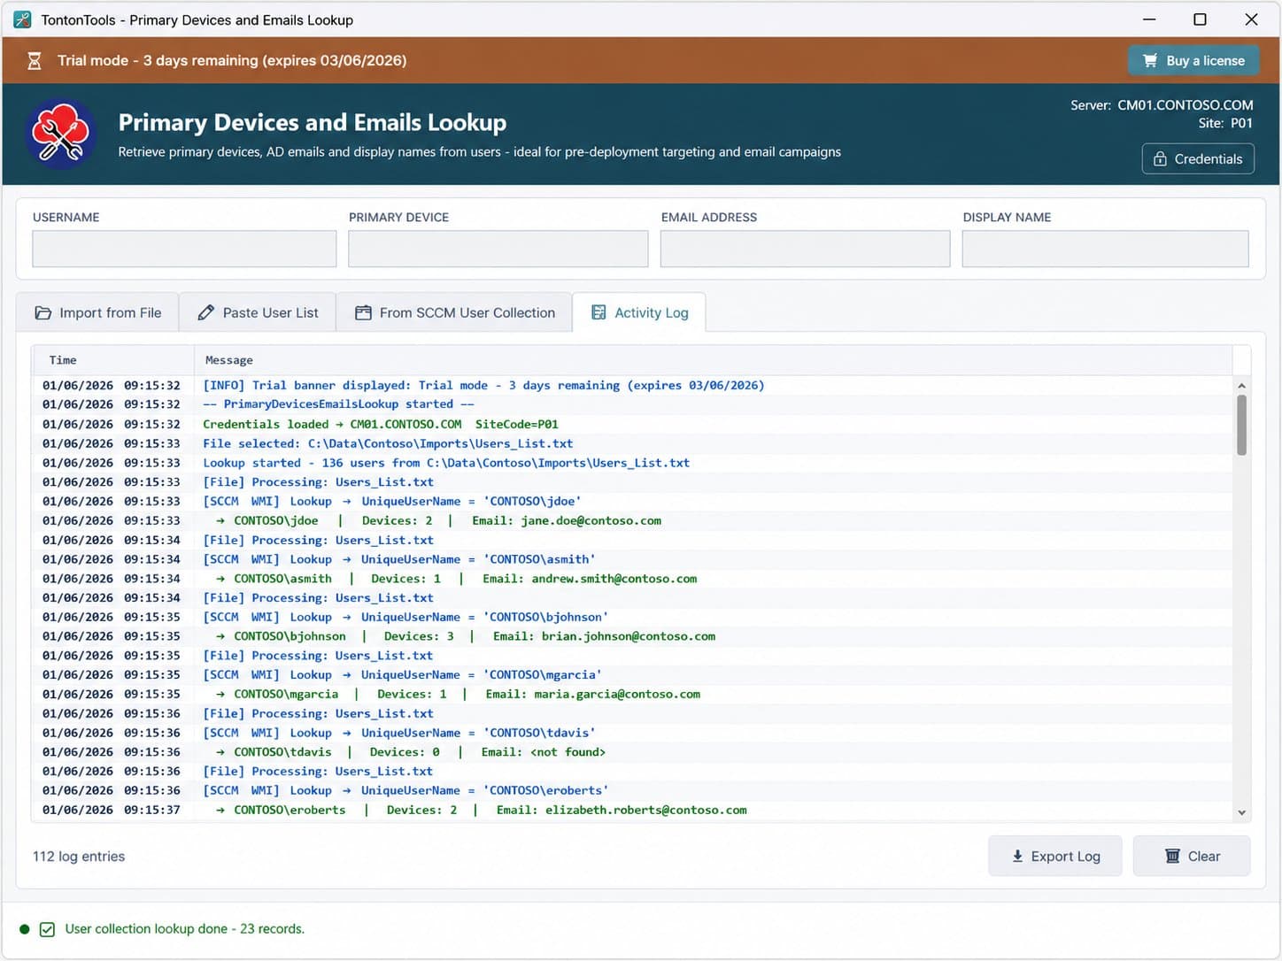Click the padlock icon in Credentials button
The width and height of the screenshot is (1282, 961).
[1160, 159]
